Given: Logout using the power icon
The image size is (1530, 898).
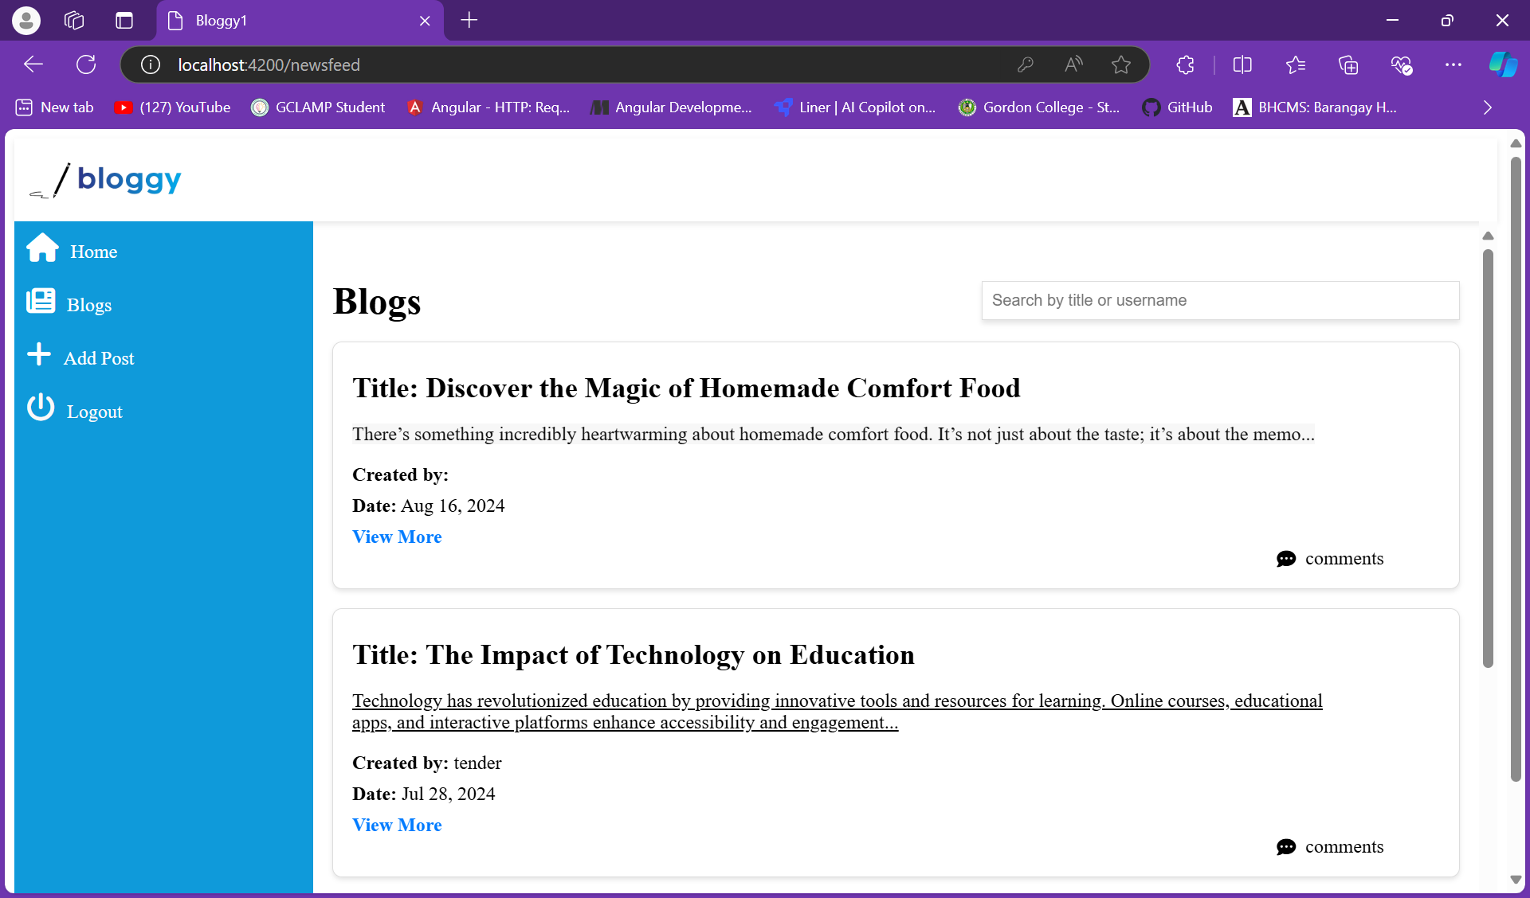Looking at the screenshot, I should [94, 411].
